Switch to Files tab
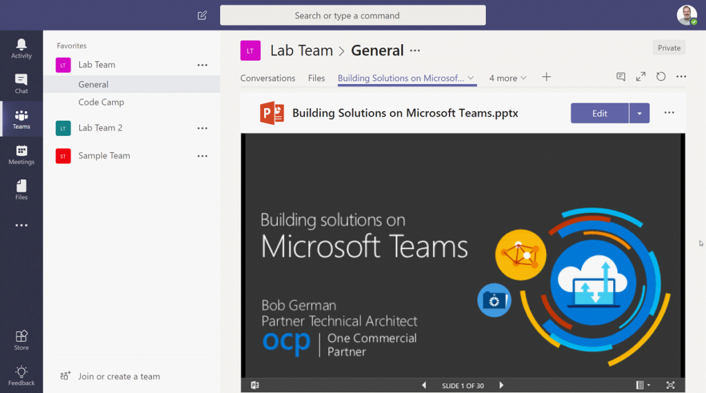The image size is (706, 393). click(x=316, y=78)
